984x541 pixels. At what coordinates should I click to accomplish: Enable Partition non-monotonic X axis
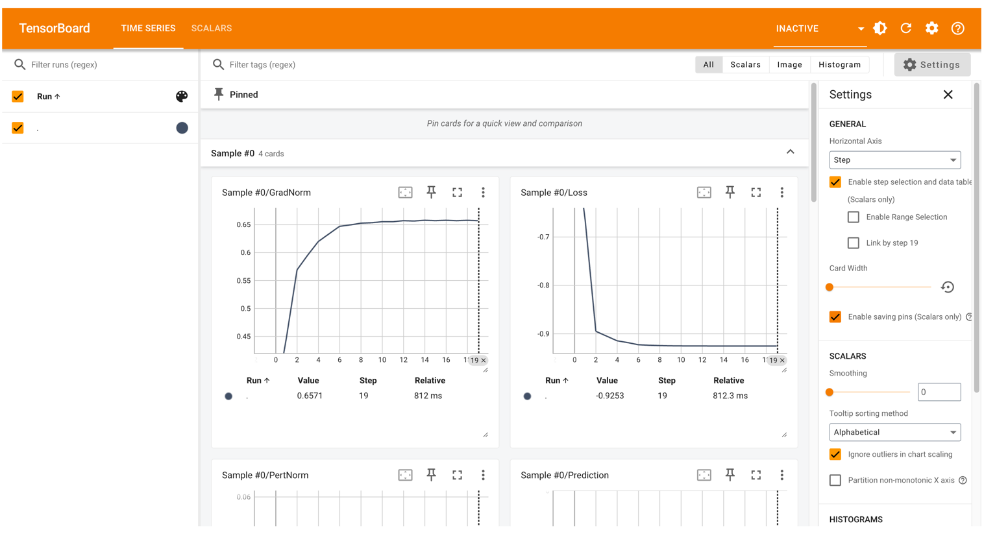tap(835, 481)
